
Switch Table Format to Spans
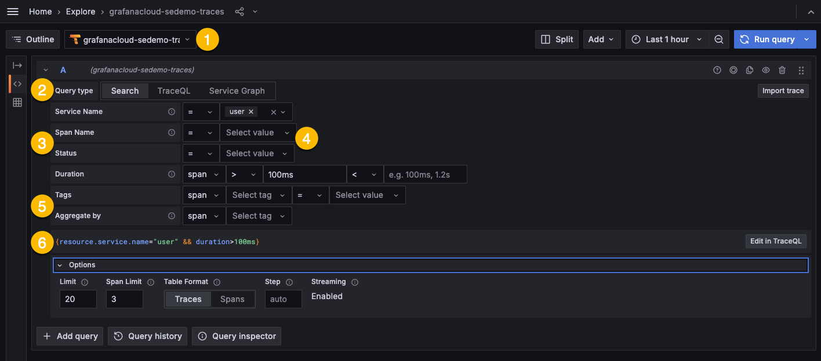pos(233,299)
